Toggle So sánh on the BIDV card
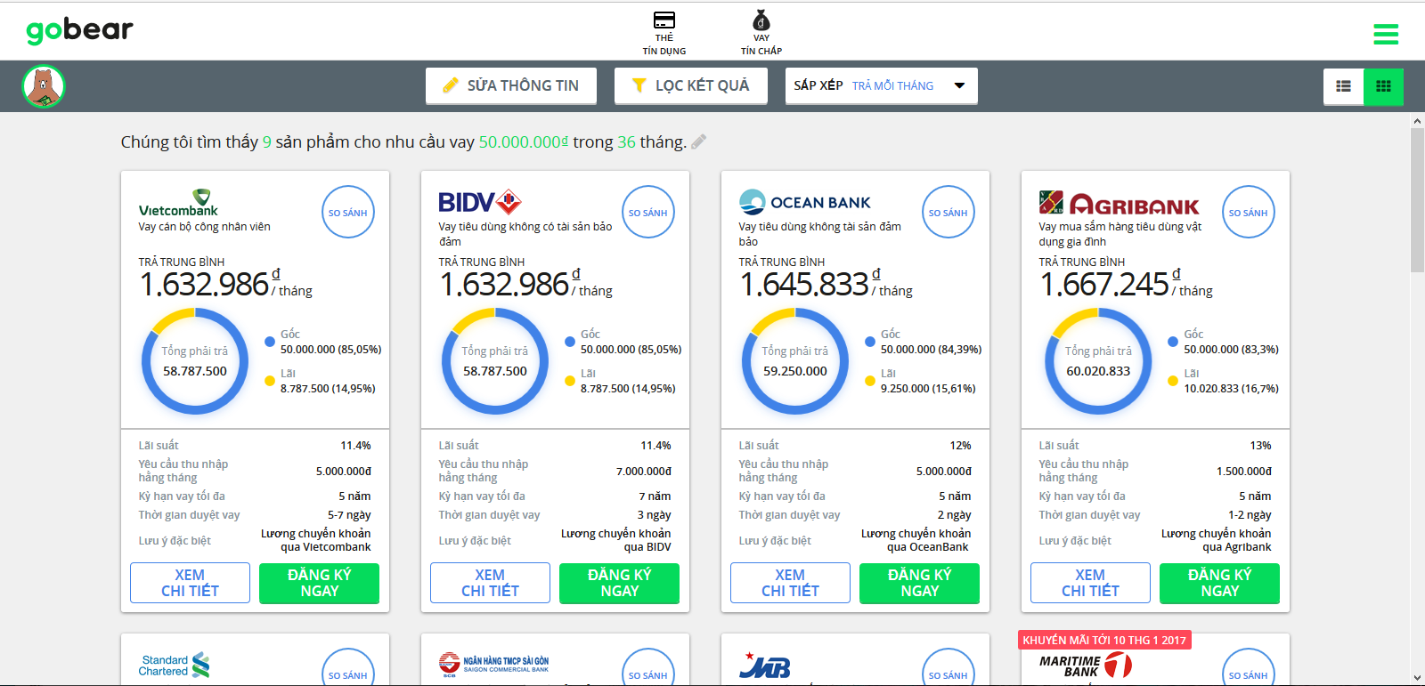The width and height of the screenshot is (1425, 686). 647,212
